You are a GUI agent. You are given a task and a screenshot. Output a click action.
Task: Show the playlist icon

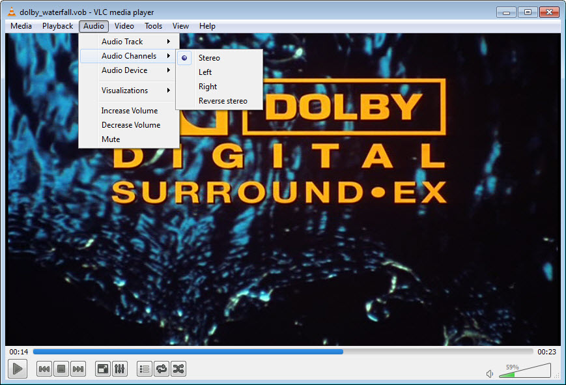pyautogui.click(x=145, y=369)
